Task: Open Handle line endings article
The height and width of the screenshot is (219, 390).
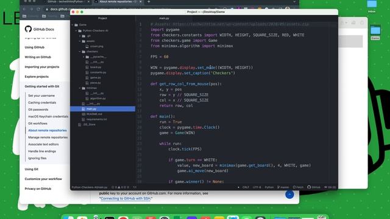Action: 42,151
